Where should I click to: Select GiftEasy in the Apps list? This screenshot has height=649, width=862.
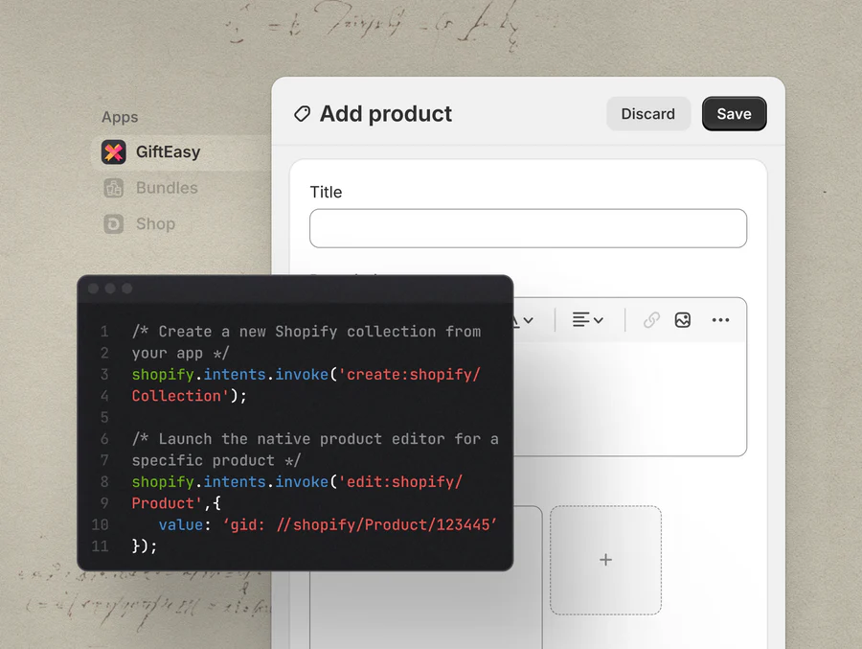point(181,152)
